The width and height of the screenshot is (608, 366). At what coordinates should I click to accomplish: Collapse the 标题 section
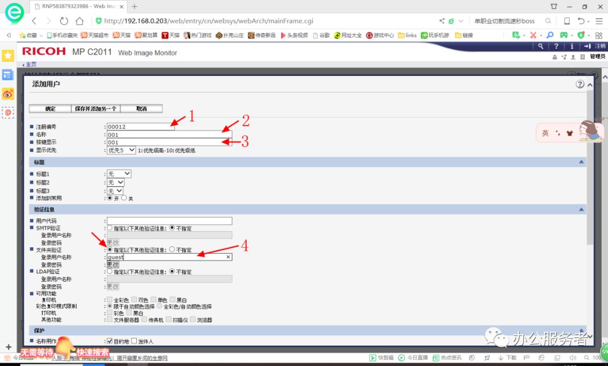581,162
